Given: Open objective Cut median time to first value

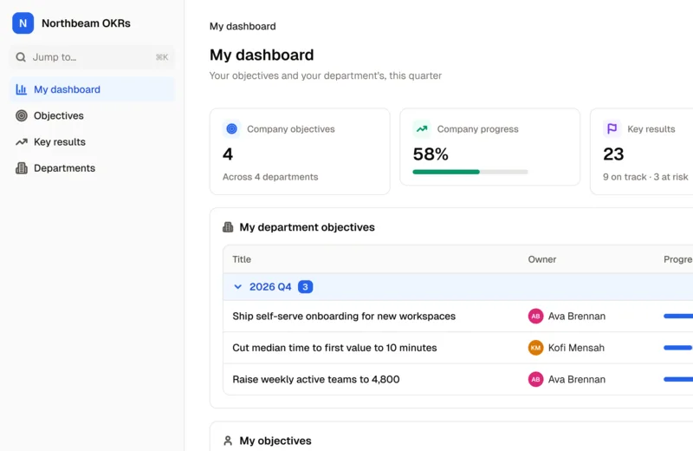Looking at the screenshot, I should coord(334,348).
